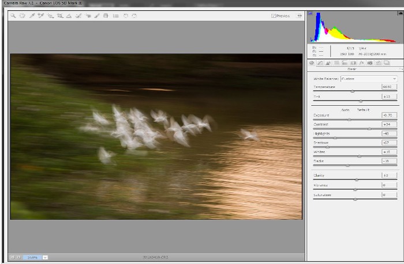Toggle the Preview checkbox

click(274, 16)
